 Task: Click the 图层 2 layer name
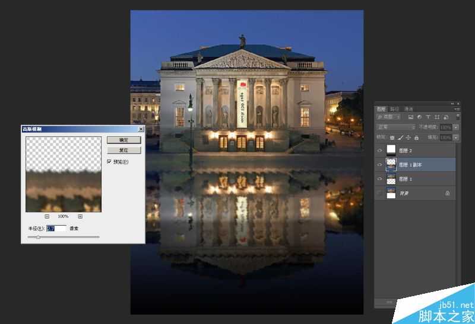pos(406,150)
